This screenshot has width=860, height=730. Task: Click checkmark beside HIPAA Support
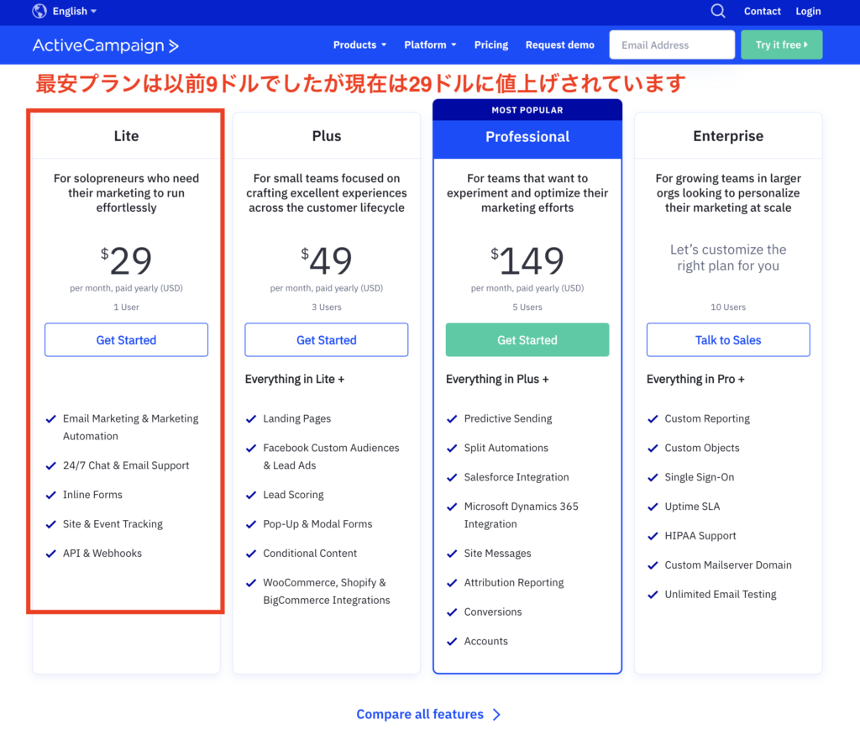point(653,536)
